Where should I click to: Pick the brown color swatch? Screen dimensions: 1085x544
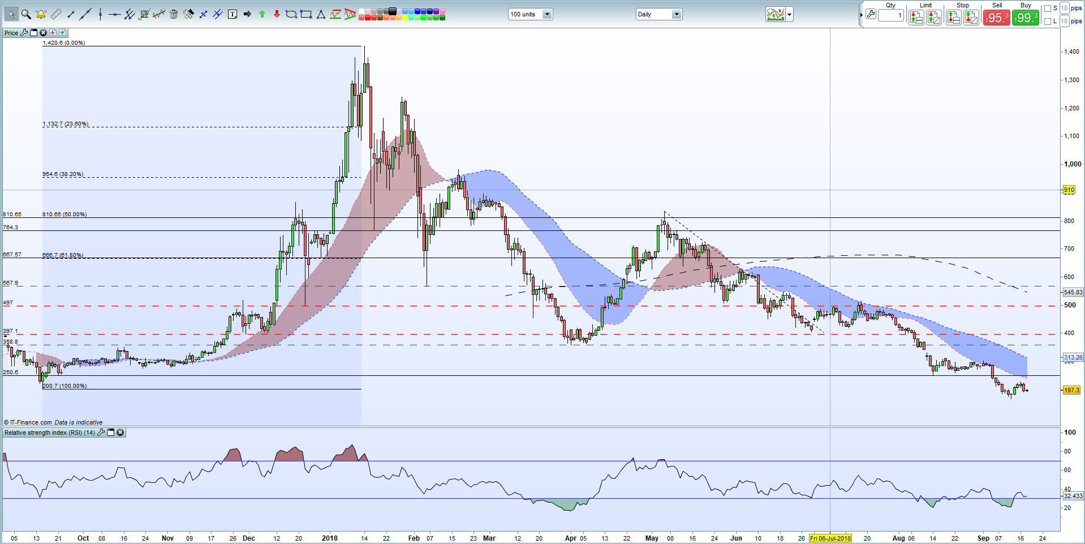coord(380,18)
